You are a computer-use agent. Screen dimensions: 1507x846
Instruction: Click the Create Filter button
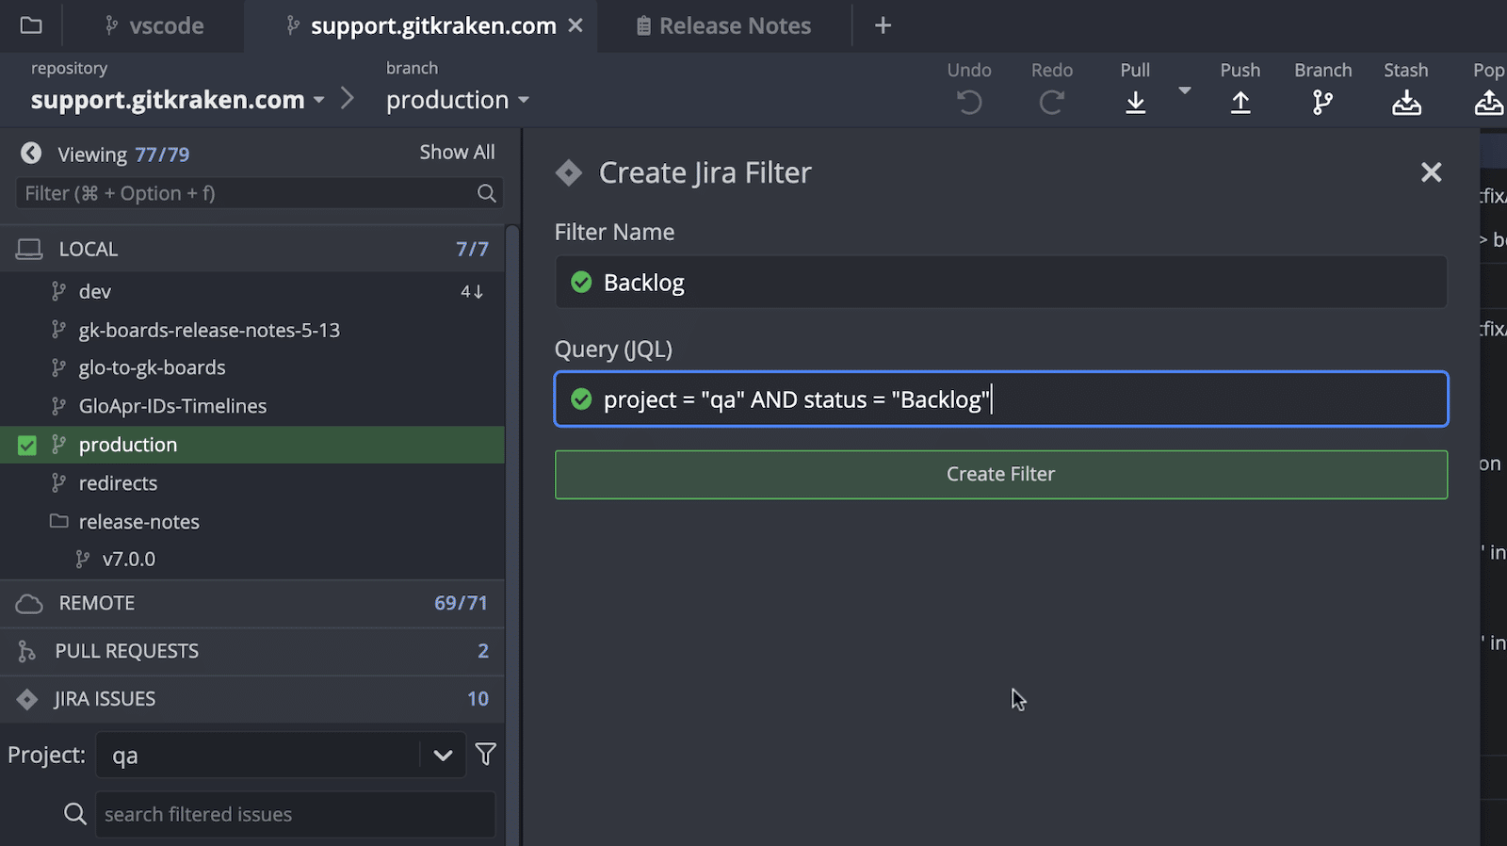(1000, 475)
